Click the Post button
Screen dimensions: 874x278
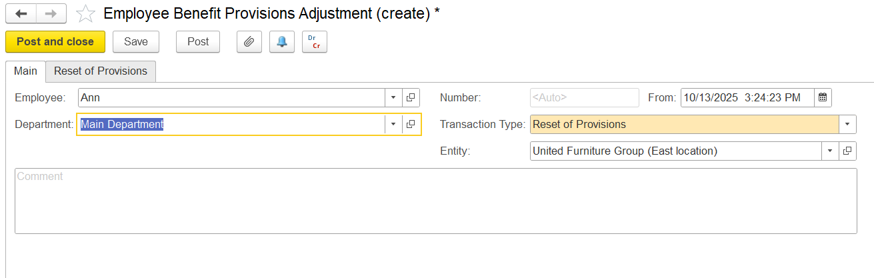point(198,41)
